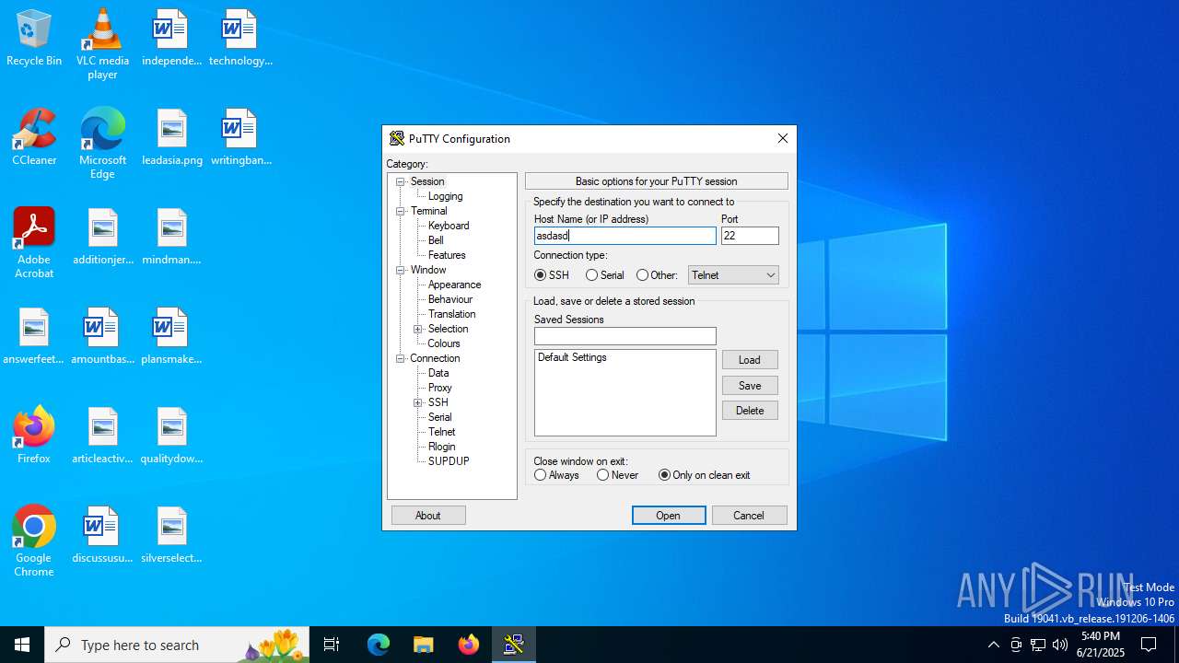Open the Windows Start menu
Viewport: 1179px width, 663px height.
pos(22,645)
